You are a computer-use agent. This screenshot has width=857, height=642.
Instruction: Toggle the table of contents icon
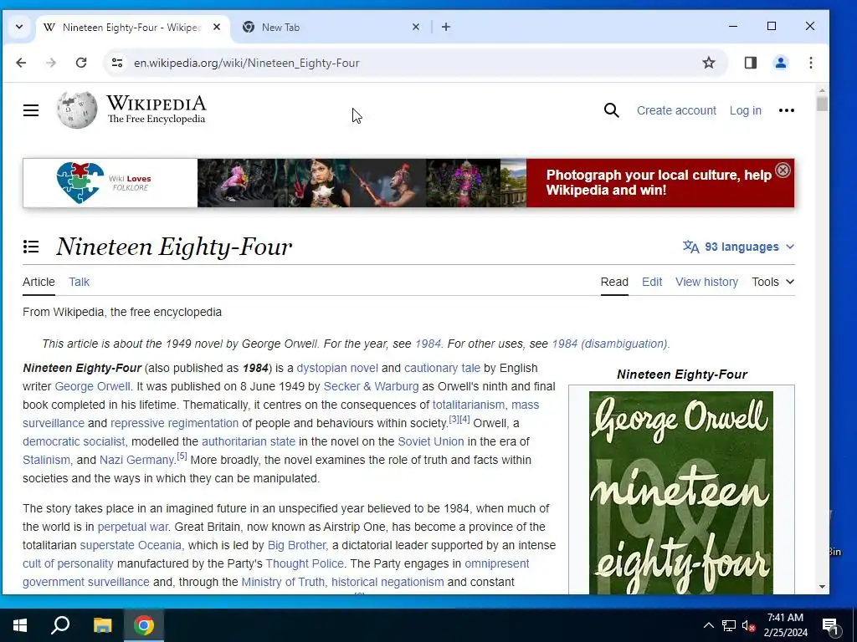pyautogui.click(x=31, y=247)
